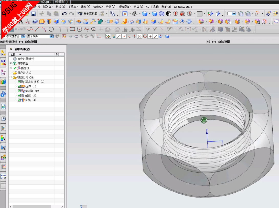Click the Cut scissors icon

(42, 14)
